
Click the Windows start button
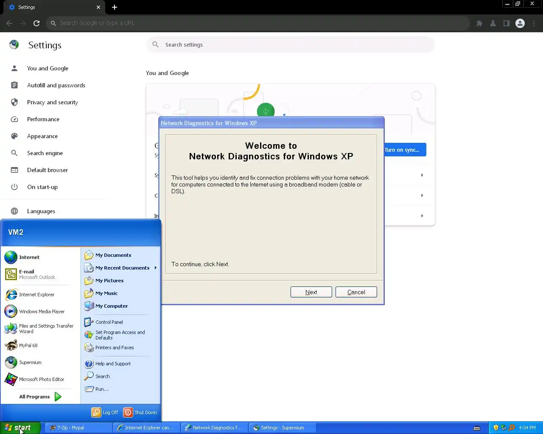(20, 428)
